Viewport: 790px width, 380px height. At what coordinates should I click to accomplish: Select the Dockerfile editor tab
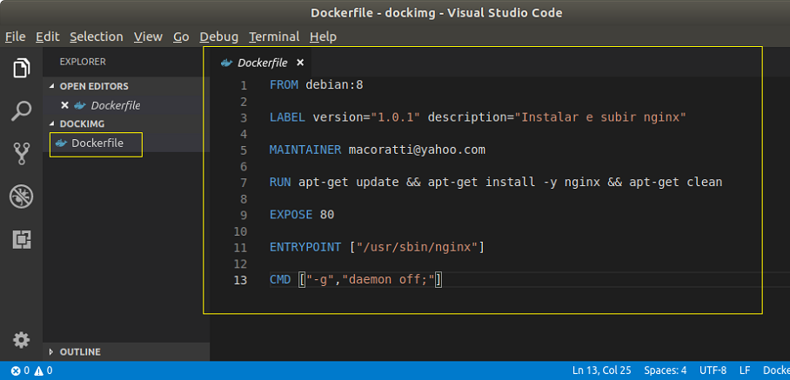point(262,63)
